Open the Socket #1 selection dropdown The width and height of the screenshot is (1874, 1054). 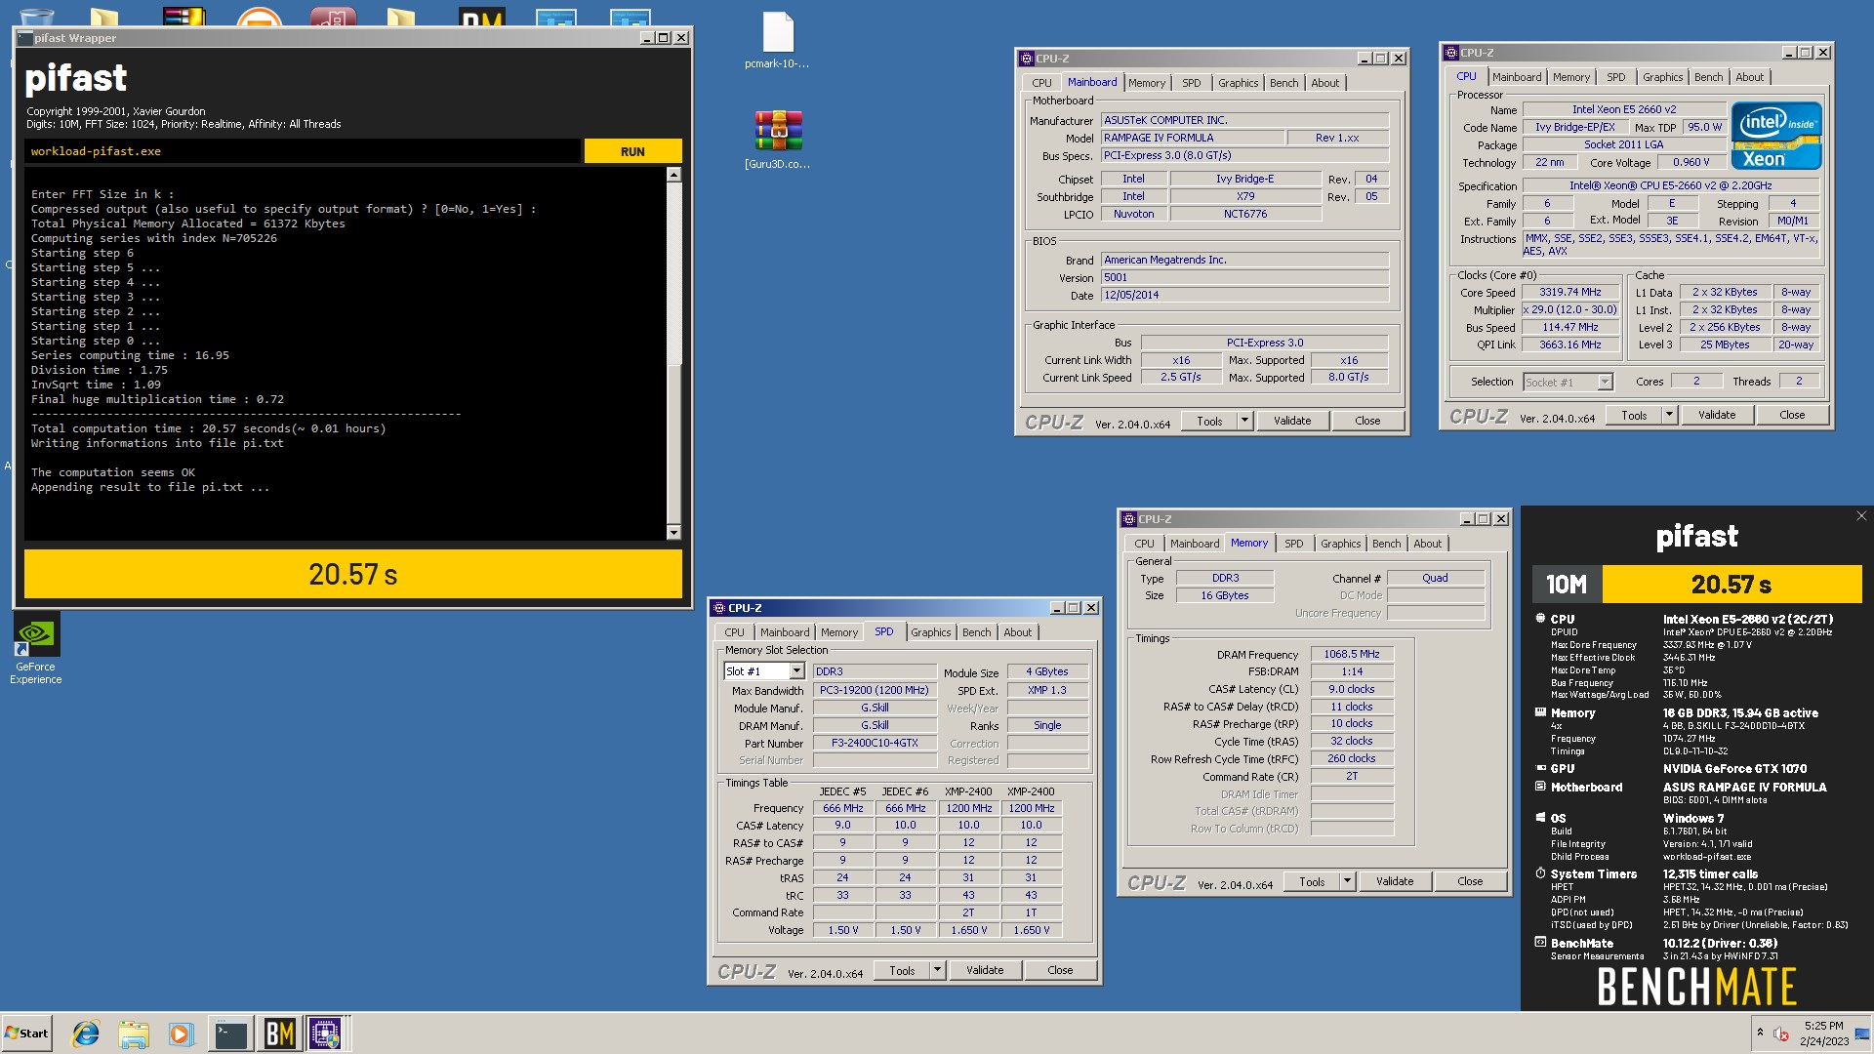pos(1605,383)
